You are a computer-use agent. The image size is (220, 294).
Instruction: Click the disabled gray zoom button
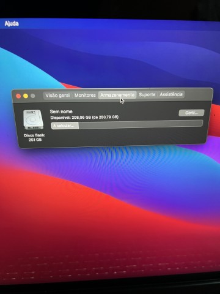pyautogui.click(x=33, y=96)
